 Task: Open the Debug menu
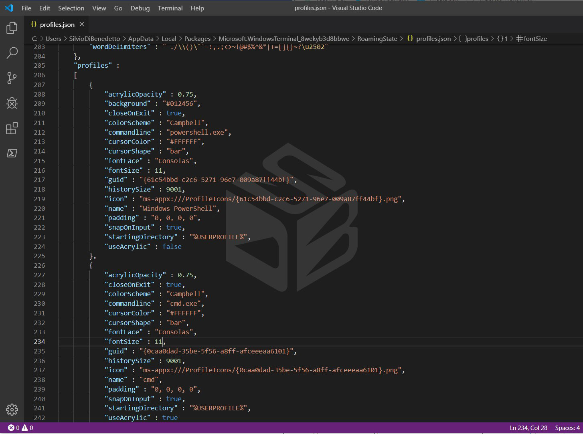pos(140,8)
